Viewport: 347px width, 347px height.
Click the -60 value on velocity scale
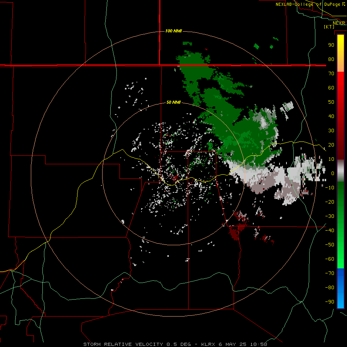330,259
